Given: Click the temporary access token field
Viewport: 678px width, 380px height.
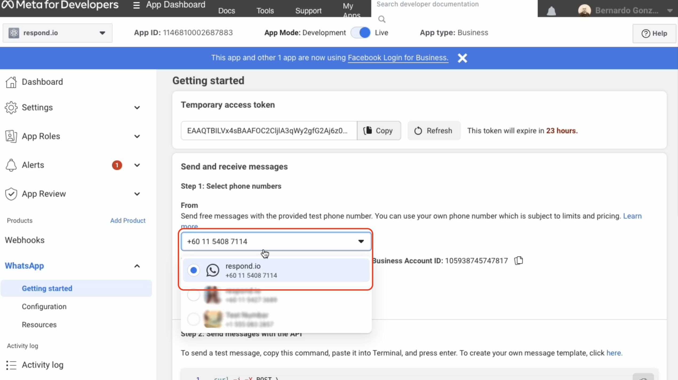Looking at the screenshot, I should [x=268, y=131].
